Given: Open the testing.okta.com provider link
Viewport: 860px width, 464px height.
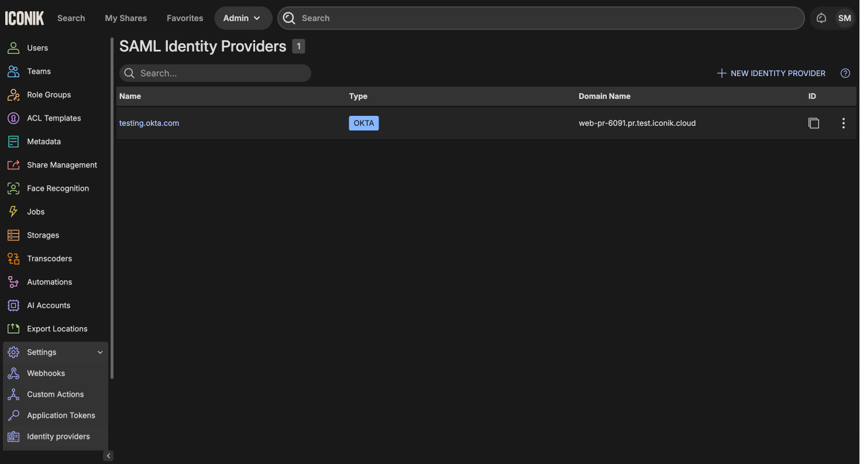Looking at the screenshot, I should click(149, 123).
